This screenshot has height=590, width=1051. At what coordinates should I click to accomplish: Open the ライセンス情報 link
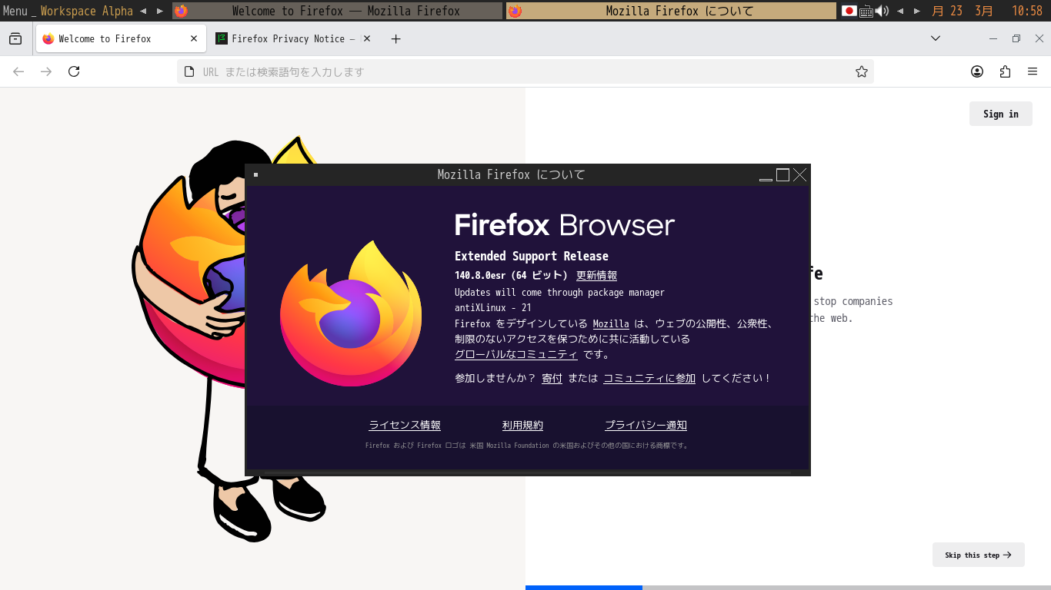(x=405, y=425)
